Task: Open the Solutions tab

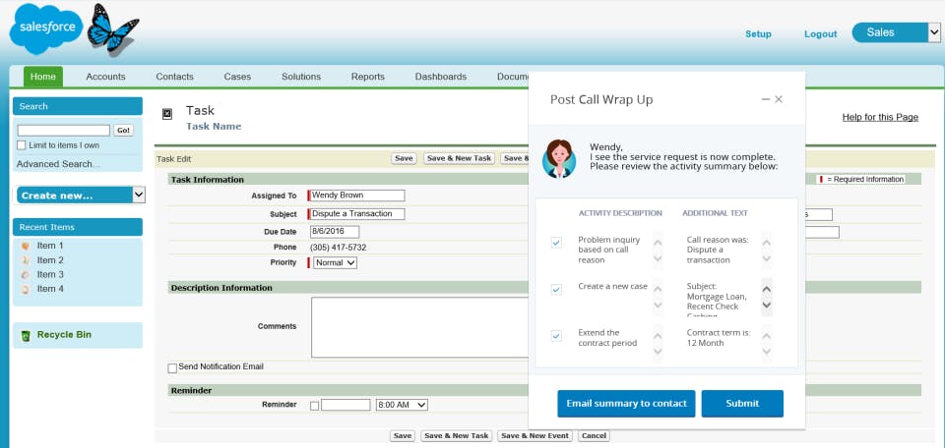Action: click(x=301, y=77)
